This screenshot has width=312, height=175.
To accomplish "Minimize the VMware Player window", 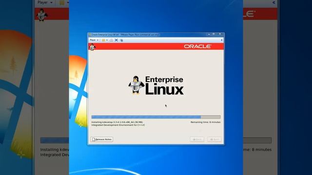I will (209, 34).
